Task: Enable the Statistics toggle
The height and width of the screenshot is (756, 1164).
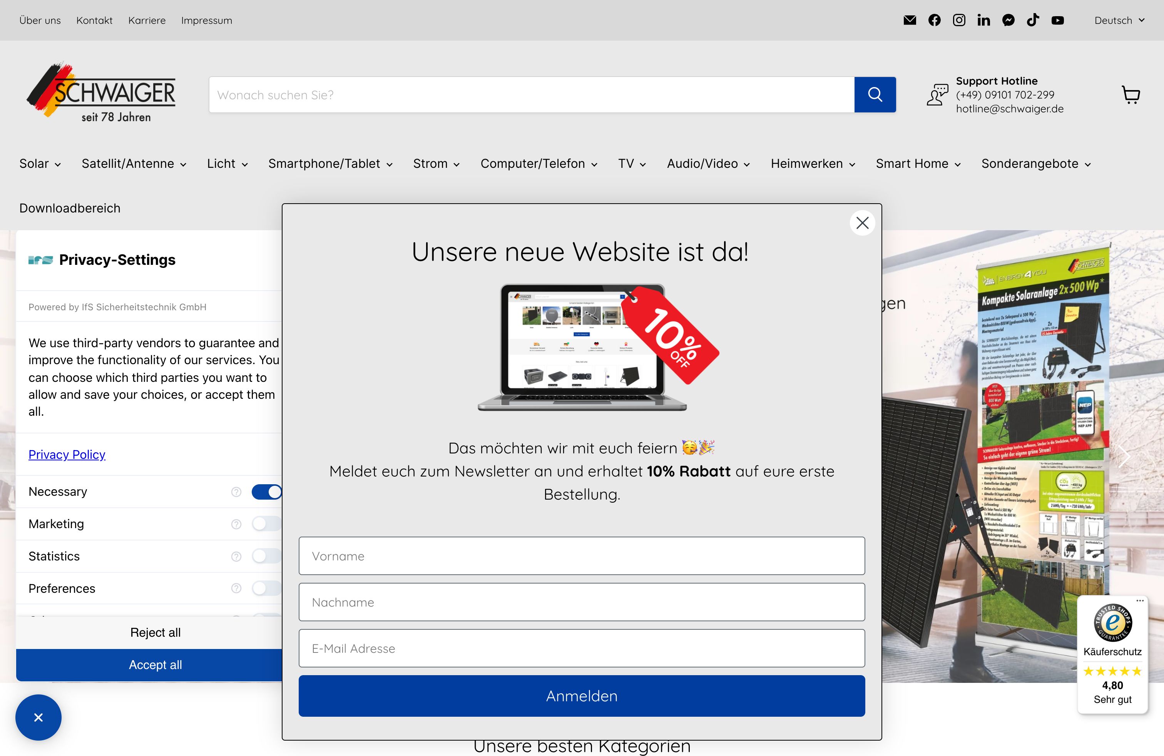Action: pyautogui.click(x=266, y=556)
